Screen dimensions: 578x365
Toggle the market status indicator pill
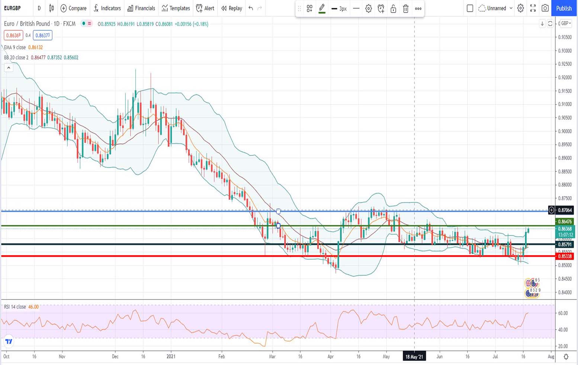coord(87,24)
